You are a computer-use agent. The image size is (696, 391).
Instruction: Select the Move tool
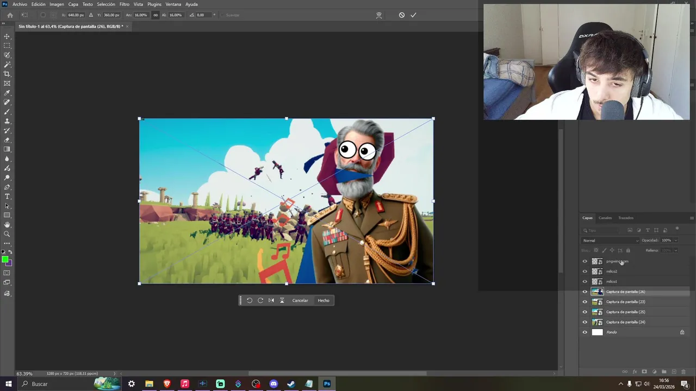(7, 36)
